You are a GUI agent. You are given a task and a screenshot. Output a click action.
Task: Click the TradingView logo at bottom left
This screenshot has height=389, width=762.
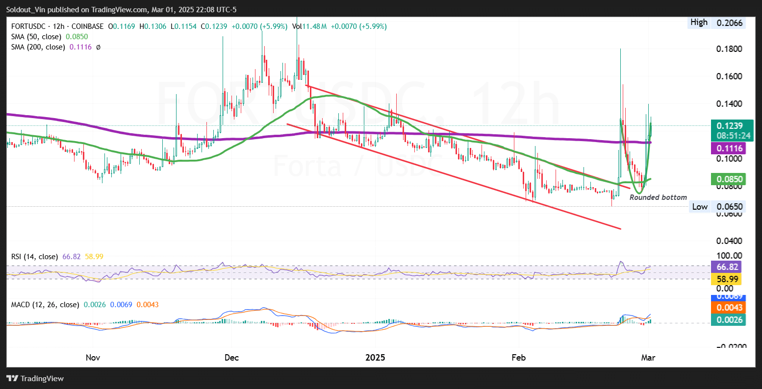(x=35, y=378)
